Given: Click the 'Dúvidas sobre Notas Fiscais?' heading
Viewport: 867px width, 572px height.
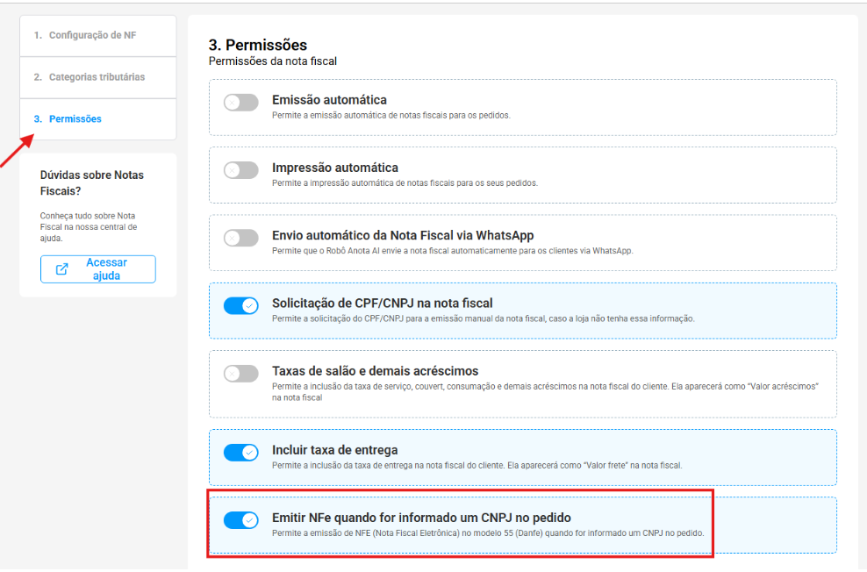Looking at the screenshot, I should (x=91, y=182).
